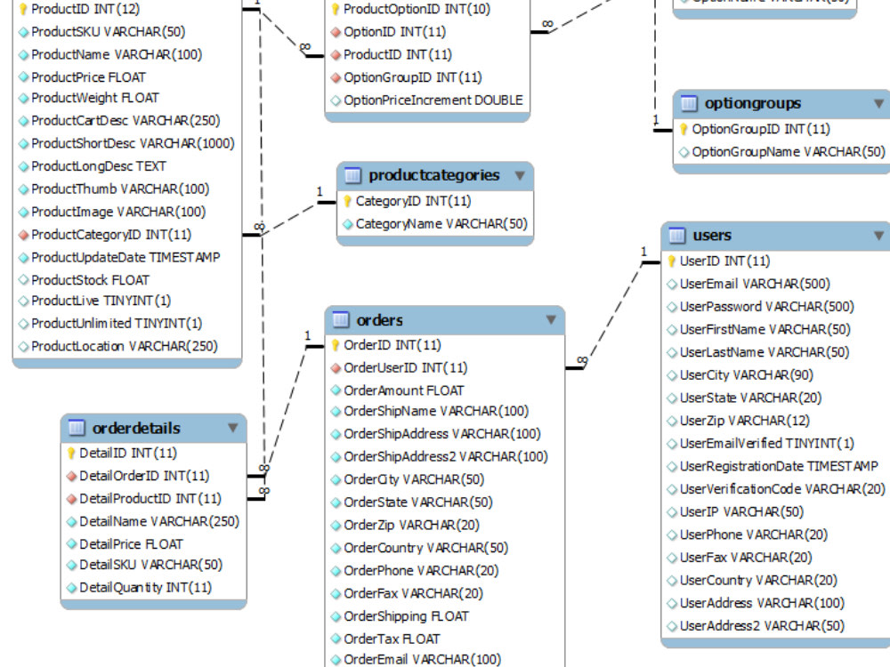Viewport: 890px width, 667px height.
Task: Click the CategoryName column diamond icon
Action: 347,225
